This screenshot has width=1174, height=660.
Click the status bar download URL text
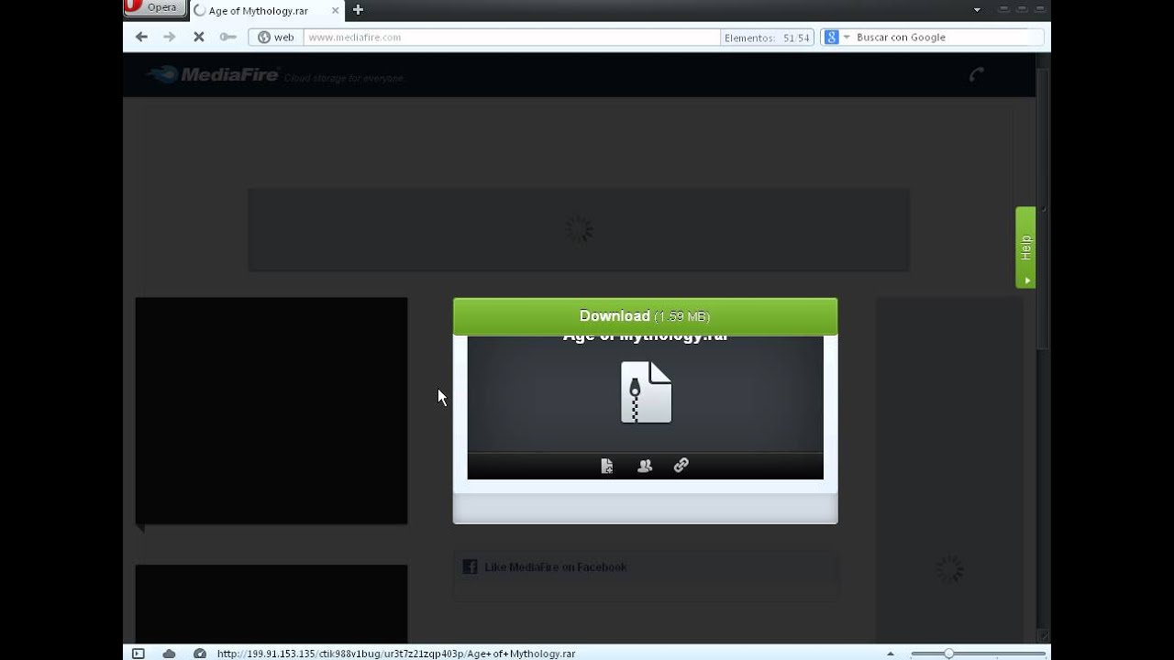pos(396,654)
